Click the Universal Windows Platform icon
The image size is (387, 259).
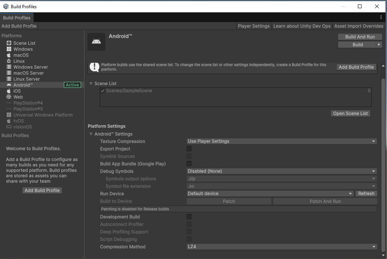point(9,115)
